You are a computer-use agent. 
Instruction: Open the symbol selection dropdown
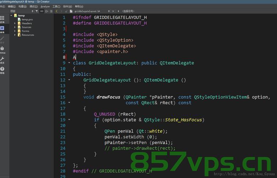(128, 11)
